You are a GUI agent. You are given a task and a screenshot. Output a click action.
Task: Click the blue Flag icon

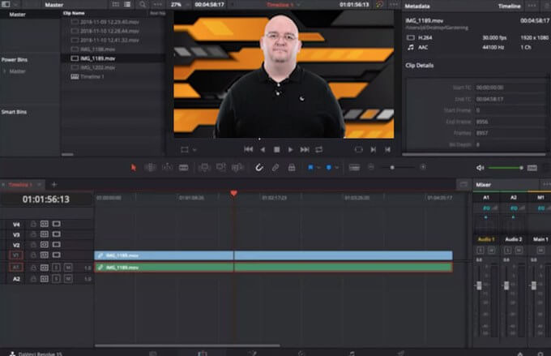tap(310, 167)
